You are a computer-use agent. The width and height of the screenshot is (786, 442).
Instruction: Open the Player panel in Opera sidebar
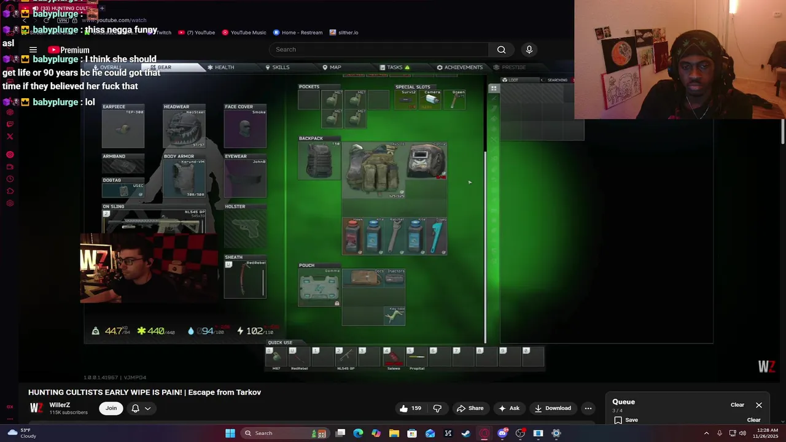[x=10, y=155]
